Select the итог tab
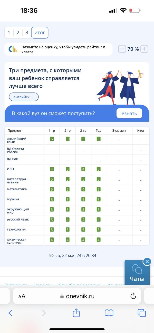The image size is (154, 333). (x=40, y=33)
